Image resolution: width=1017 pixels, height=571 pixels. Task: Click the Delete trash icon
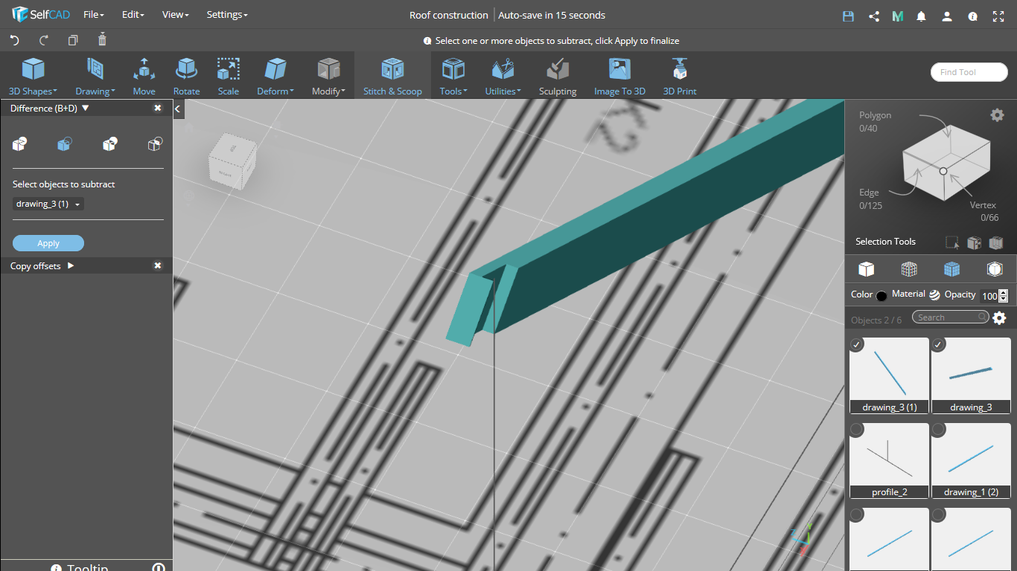[x=103, y=39]
